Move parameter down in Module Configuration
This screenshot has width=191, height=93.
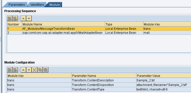pos(29,70)
